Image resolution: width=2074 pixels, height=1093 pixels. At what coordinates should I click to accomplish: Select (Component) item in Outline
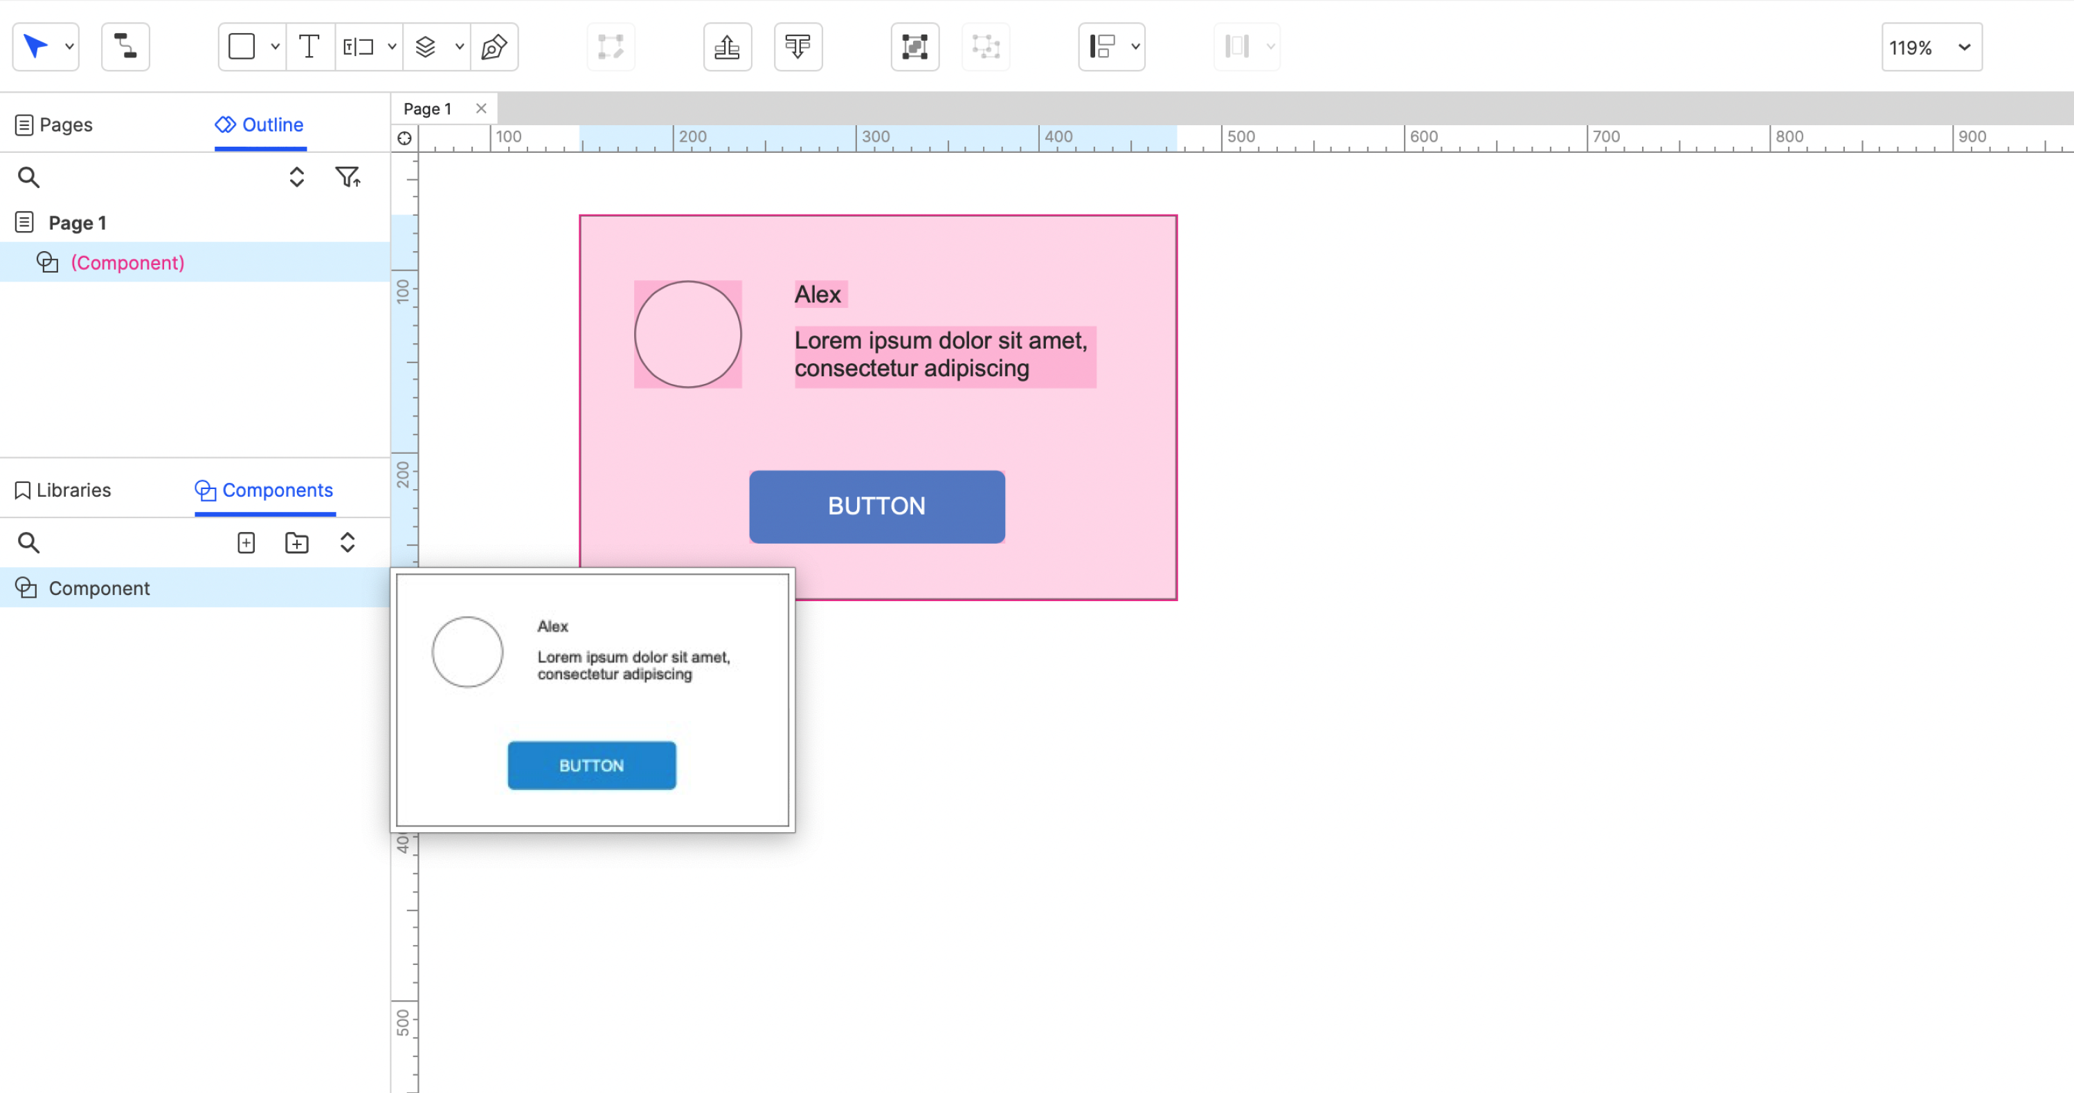pyautogui.click(x=127, y=262)
